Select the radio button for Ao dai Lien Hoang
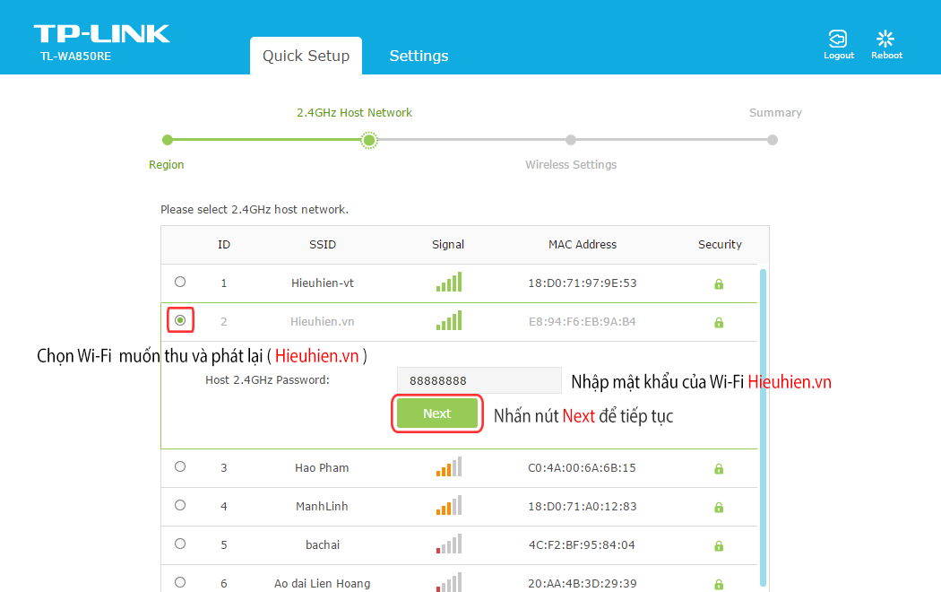The height and width of the screenshot is (592, 941). tap(180, 581)
